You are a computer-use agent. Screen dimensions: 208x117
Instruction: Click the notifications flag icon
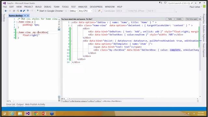click(160, 3)
